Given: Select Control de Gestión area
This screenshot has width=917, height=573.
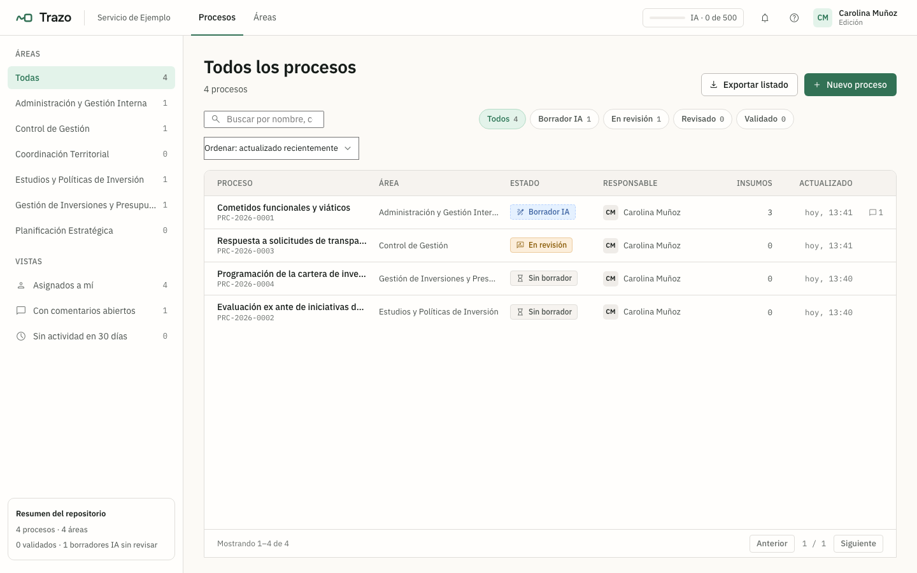Looking at the screenshot, I should click(x=91, y=129).
